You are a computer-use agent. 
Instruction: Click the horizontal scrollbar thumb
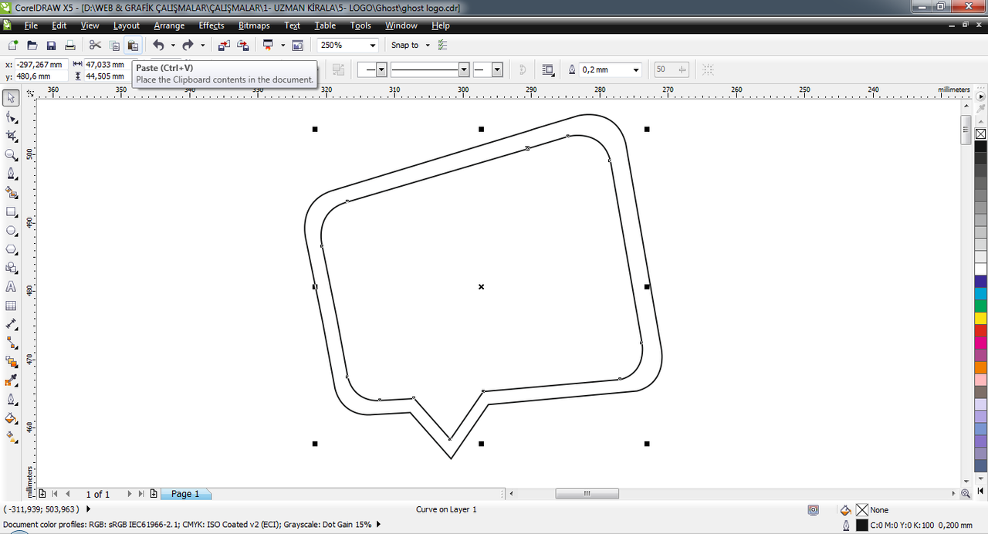pos(587,494)
